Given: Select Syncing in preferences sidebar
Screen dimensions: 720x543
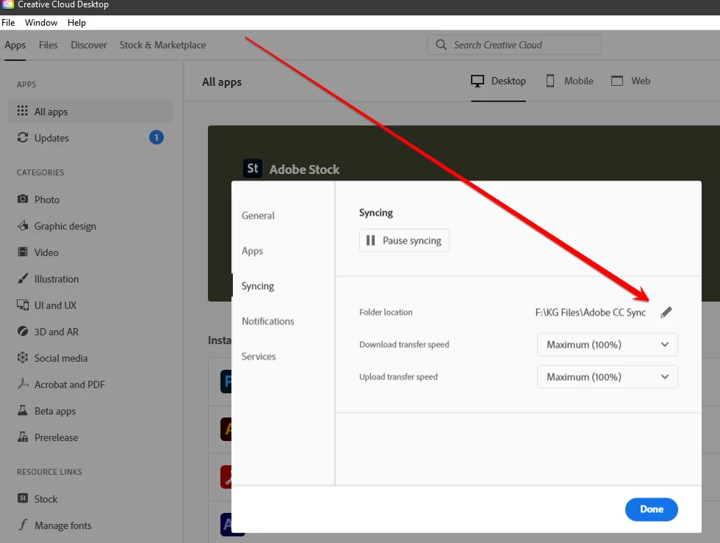Looking at the screenshot, I should [258, 286].
